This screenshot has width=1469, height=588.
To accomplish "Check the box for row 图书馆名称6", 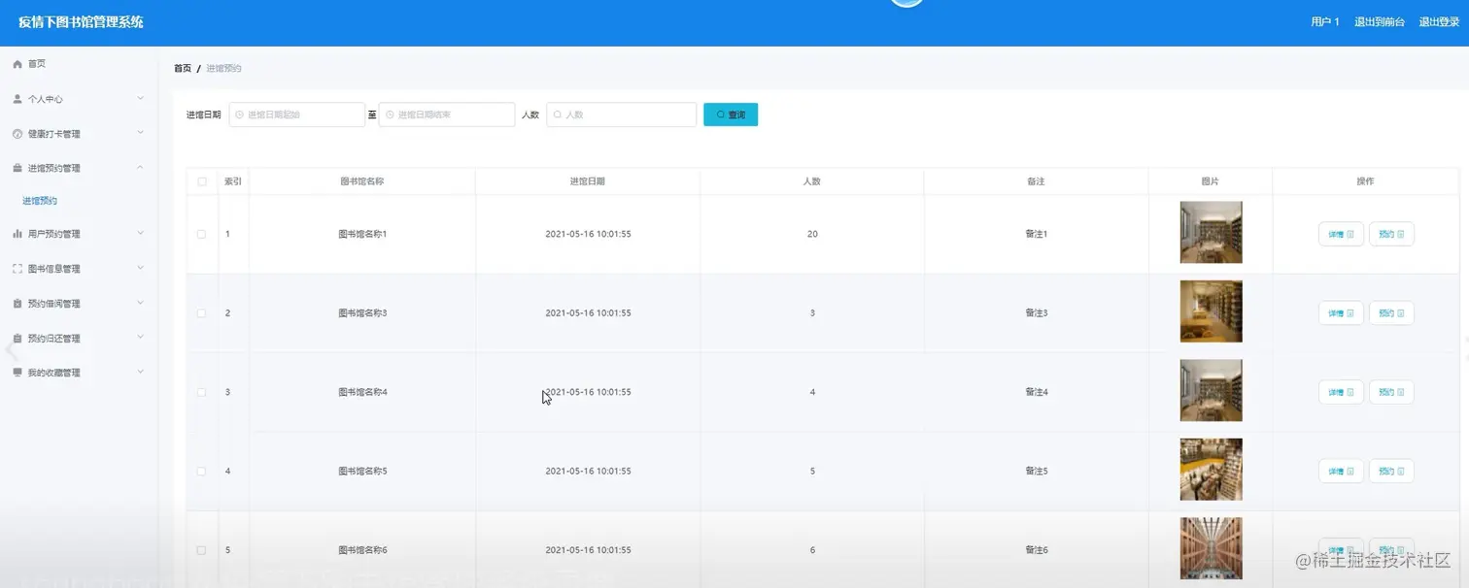I will [x=202, y=550].
